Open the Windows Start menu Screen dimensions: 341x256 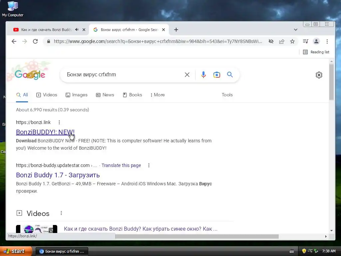(16, 251)
